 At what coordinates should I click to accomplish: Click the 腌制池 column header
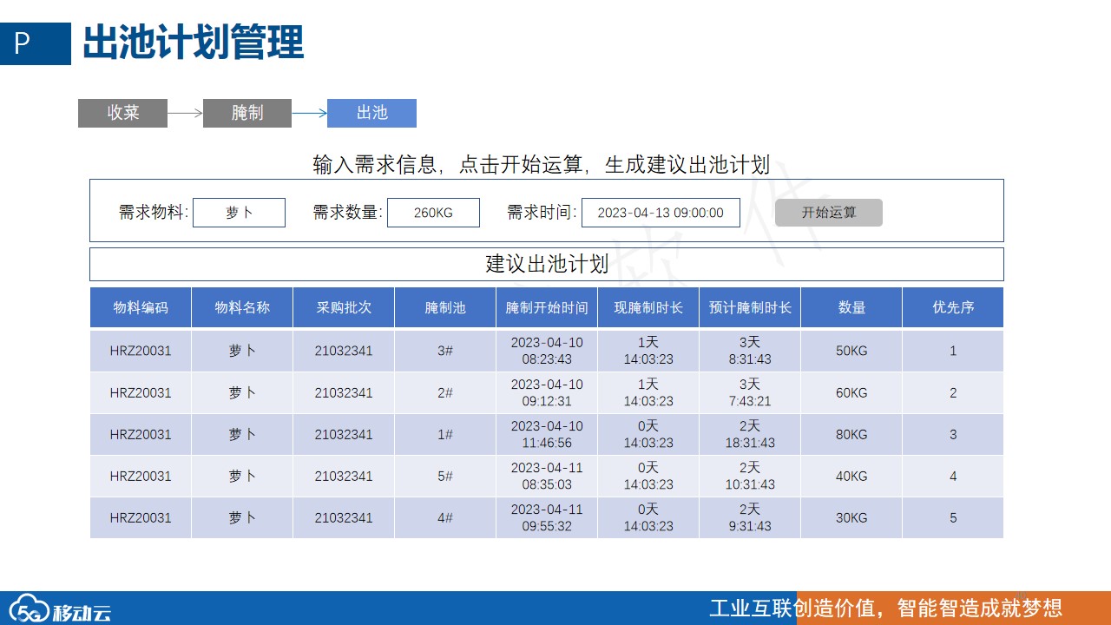(x=445, y=307)
